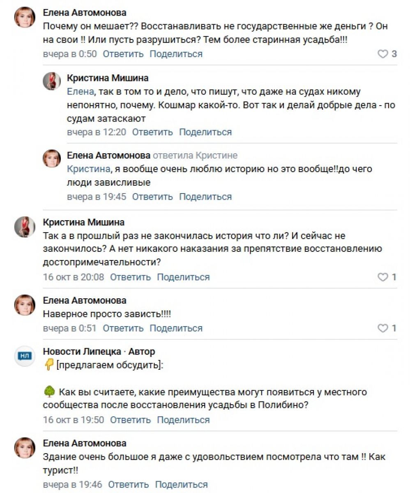Open timestamp '16 окт в 19:50' link

point(74,420)
